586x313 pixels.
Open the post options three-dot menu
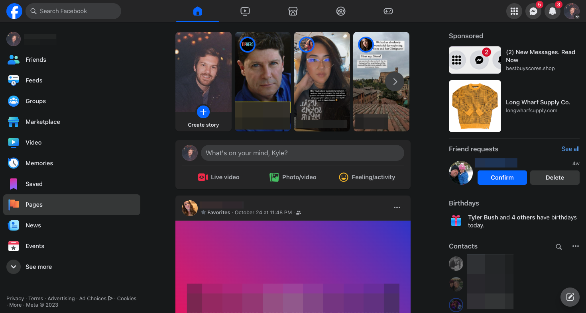pyautogui.click(x=397, y=207)
